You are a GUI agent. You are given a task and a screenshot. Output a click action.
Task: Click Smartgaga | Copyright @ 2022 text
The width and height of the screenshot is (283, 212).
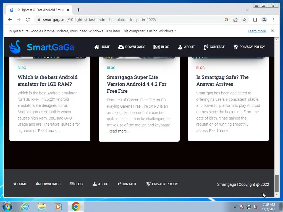pos(243,184)
